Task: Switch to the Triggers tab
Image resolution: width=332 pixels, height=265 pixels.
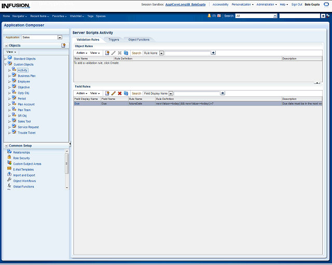Action: [114, 39]
